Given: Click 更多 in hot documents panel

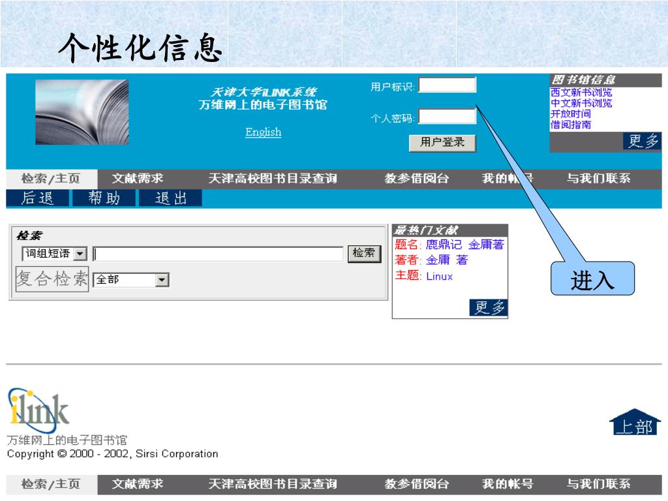Looking at the screenshot, I should click(489, 308).
